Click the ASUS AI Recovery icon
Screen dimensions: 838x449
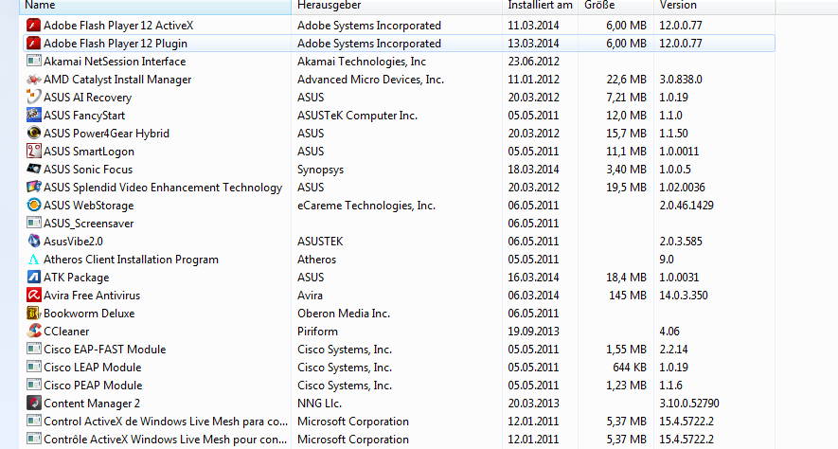coord(34,98)
